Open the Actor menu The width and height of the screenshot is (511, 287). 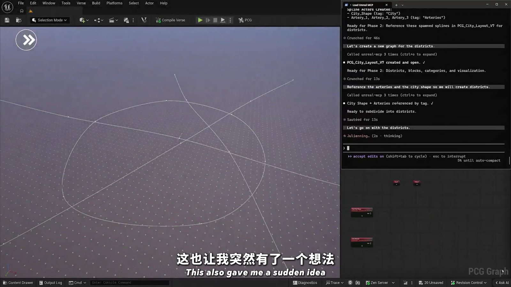pos(149,3)
